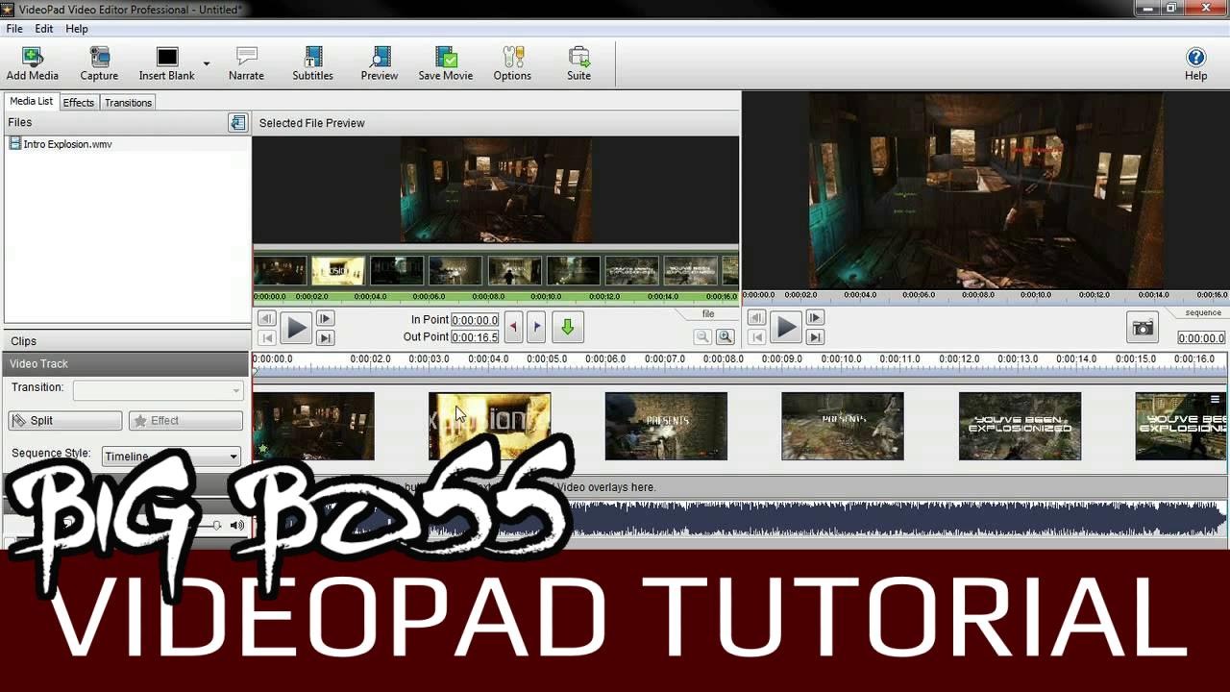Open the Sequence Style dropdown
Image resolution: width=1230 pixels, height=692 pixels.
171,457
